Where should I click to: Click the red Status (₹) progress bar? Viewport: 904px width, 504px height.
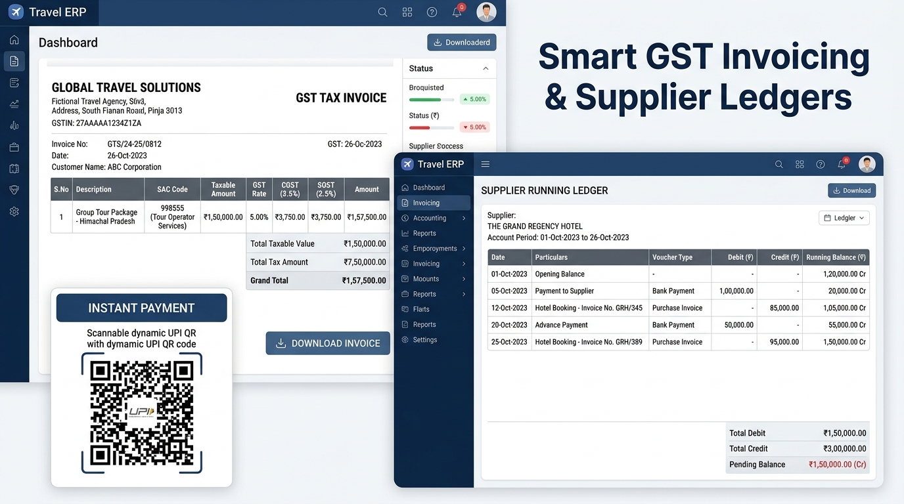coord(432,127)
